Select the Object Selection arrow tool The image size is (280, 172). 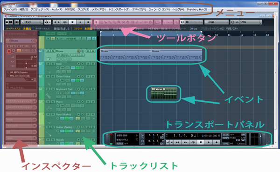pos(97,22)
